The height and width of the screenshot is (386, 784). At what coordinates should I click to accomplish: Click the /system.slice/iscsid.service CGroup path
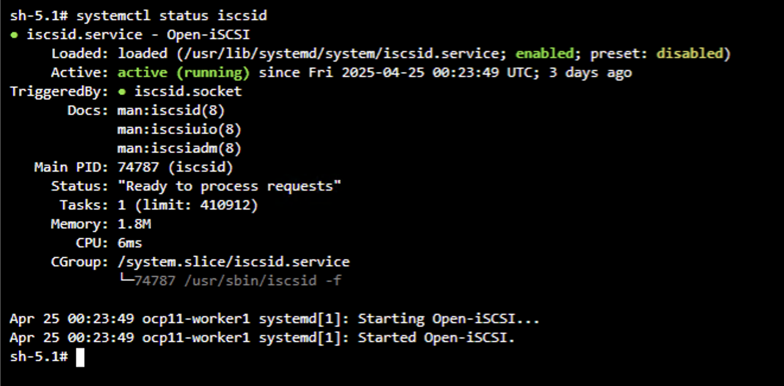tap(233, 262)
